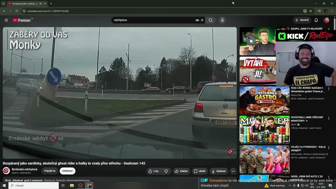Open the #dashcam hashtag link
The image size is (336, 189).
(49, 181)
